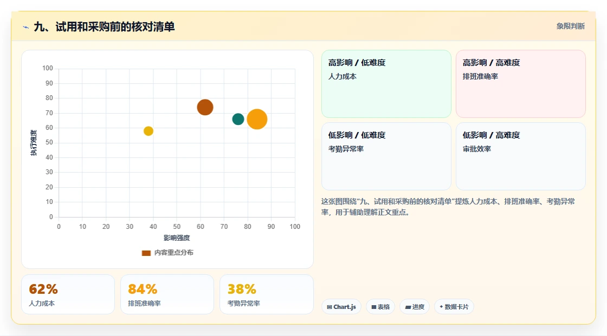The width and height of the screenshot is (607, 336).
Task: Click the 38% value text
Action: coord(242,289)
